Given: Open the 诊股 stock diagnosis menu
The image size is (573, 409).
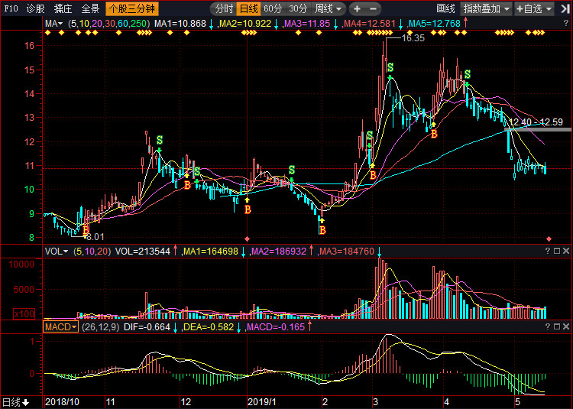Looking at the screenshot, I should pyautogui.click(x=35, y=9).
